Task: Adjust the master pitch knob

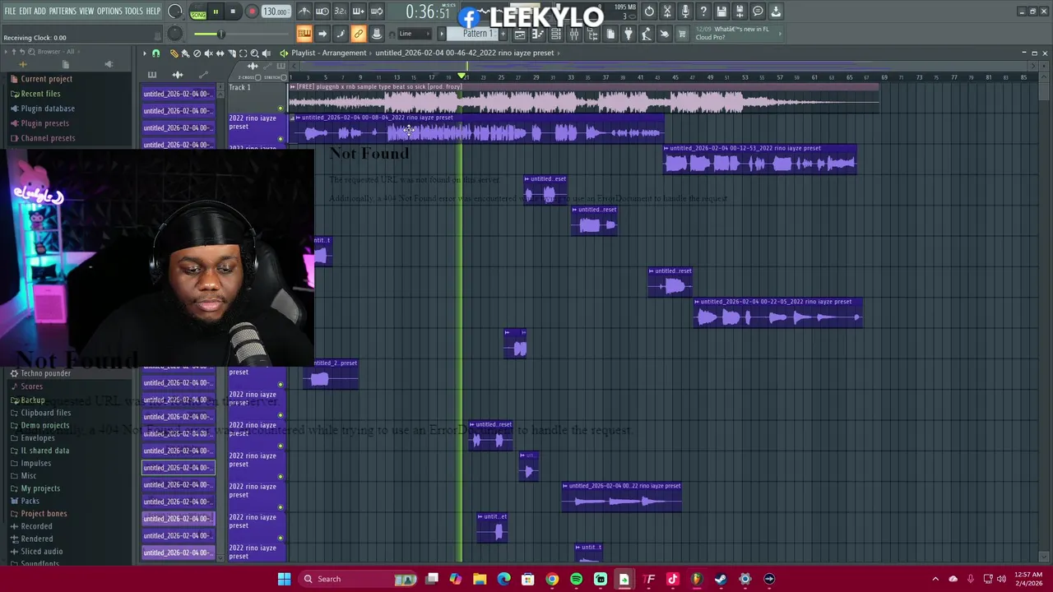Action: click(x=174, y=34)
